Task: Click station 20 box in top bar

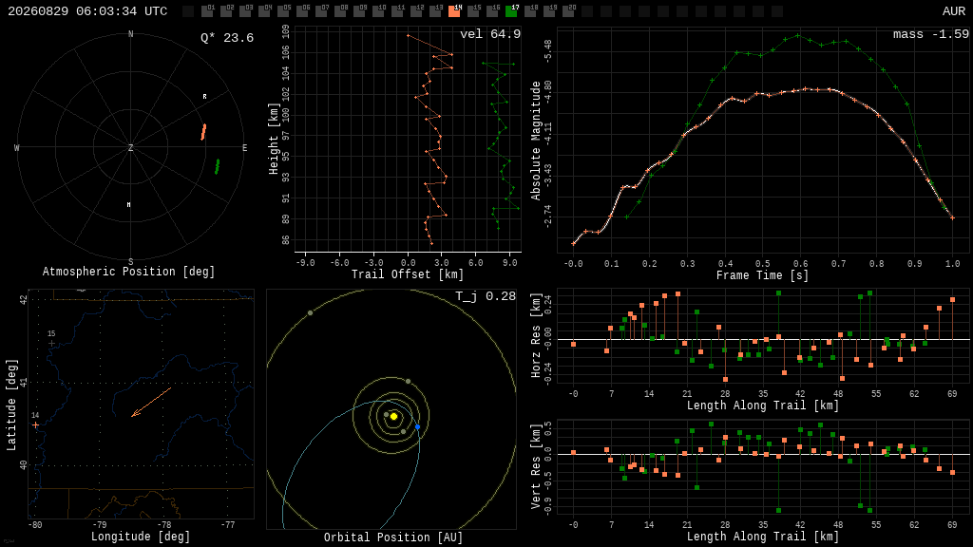Action: 568,10
